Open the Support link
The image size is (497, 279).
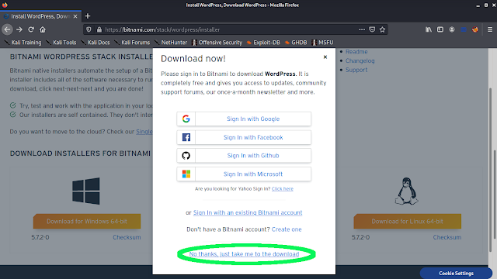click(356, 70)
